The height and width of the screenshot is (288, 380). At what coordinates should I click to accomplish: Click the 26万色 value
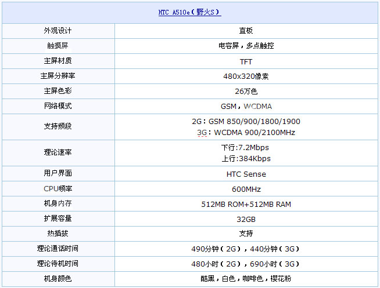[x=246, y=92]
